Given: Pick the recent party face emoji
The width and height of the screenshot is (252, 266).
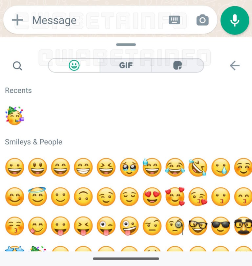Looking at the screenshot, I should pyautogui.click(x=15, y=116).
